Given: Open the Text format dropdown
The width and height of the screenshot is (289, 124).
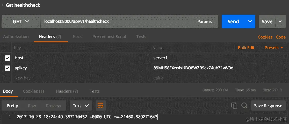Looking at the screenshot, I should point(81,106).
